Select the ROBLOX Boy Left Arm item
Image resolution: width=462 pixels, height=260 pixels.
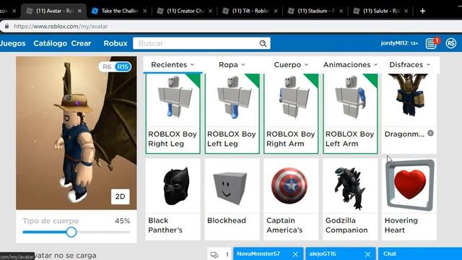click(350, 113)
